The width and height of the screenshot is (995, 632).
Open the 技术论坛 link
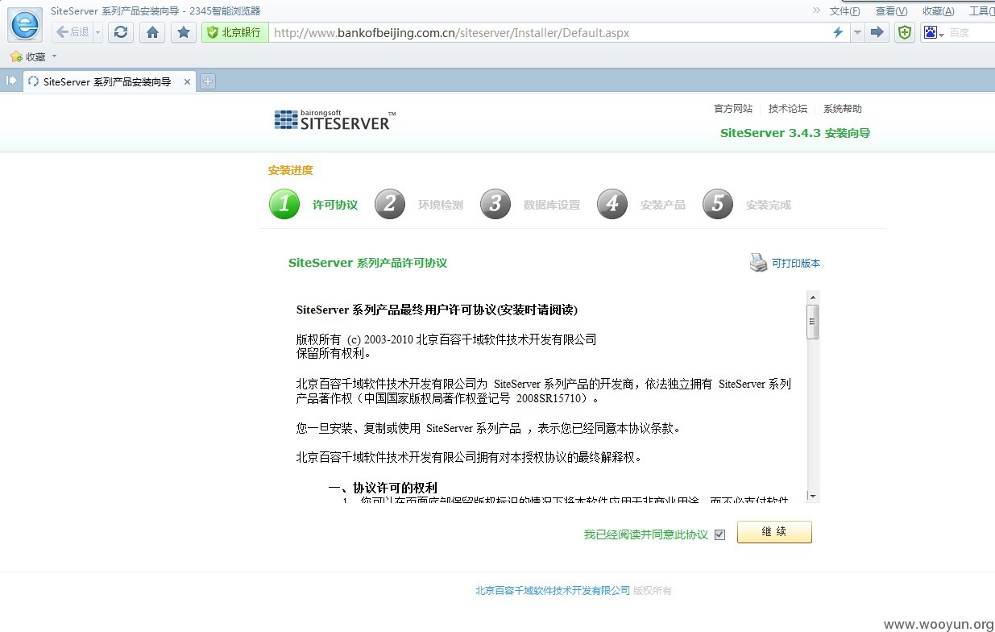[787, 109]
